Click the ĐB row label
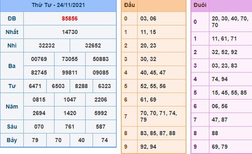This screenshot has height=154, width=252. point(12,18)
